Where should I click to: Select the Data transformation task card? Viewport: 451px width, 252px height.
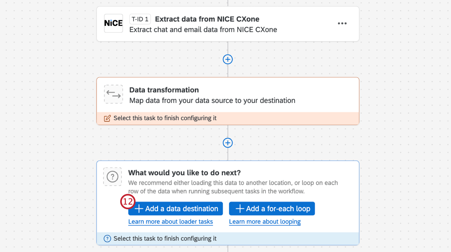click(x=228, y=95)
